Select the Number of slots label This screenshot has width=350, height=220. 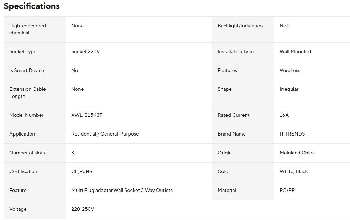point(27,153)
